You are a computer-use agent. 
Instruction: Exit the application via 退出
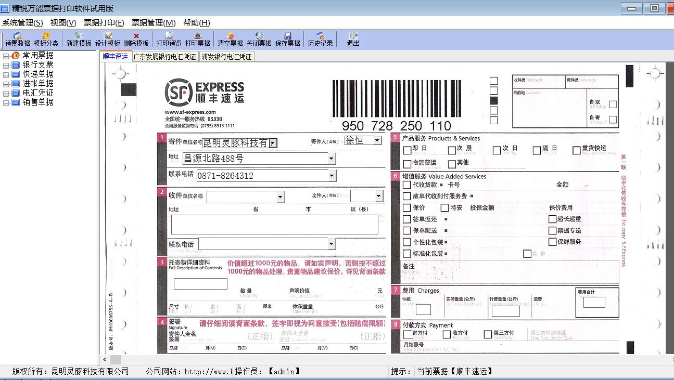(353, 40)
